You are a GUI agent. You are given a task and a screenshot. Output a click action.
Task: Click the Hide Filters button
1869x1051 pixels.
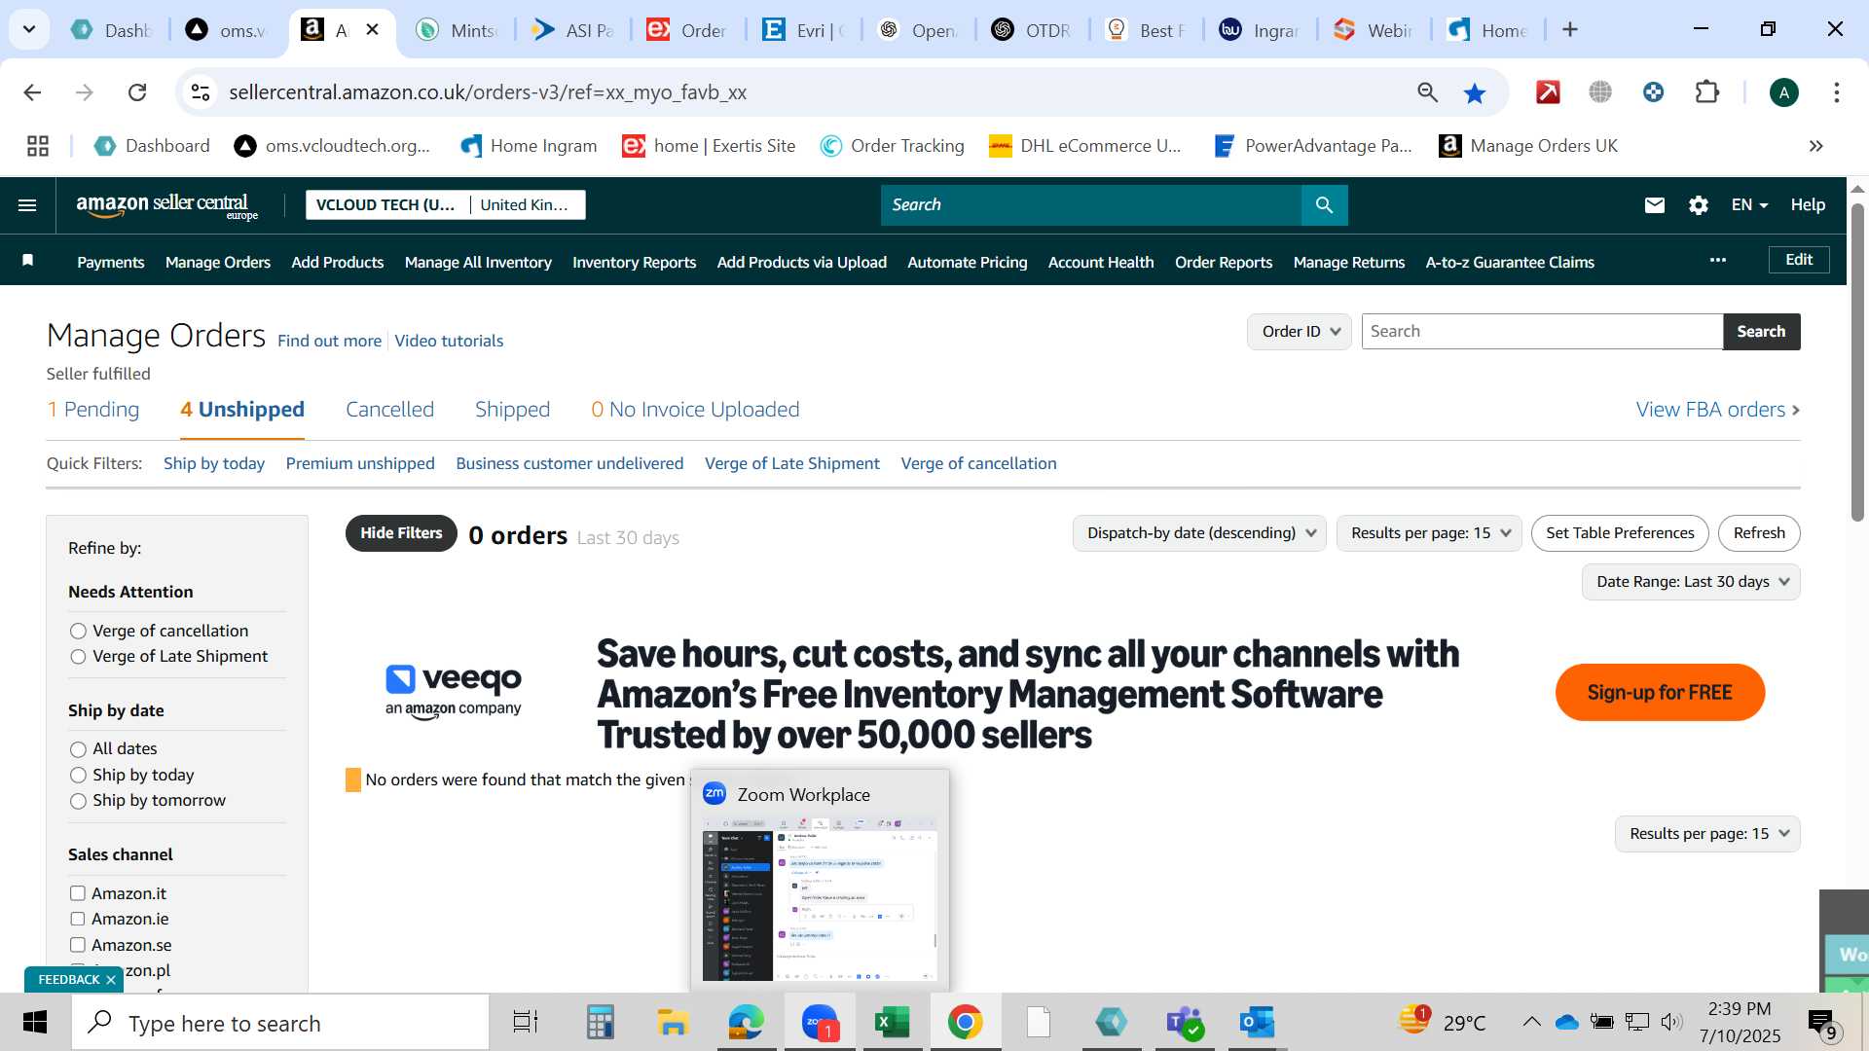(401, 533)
